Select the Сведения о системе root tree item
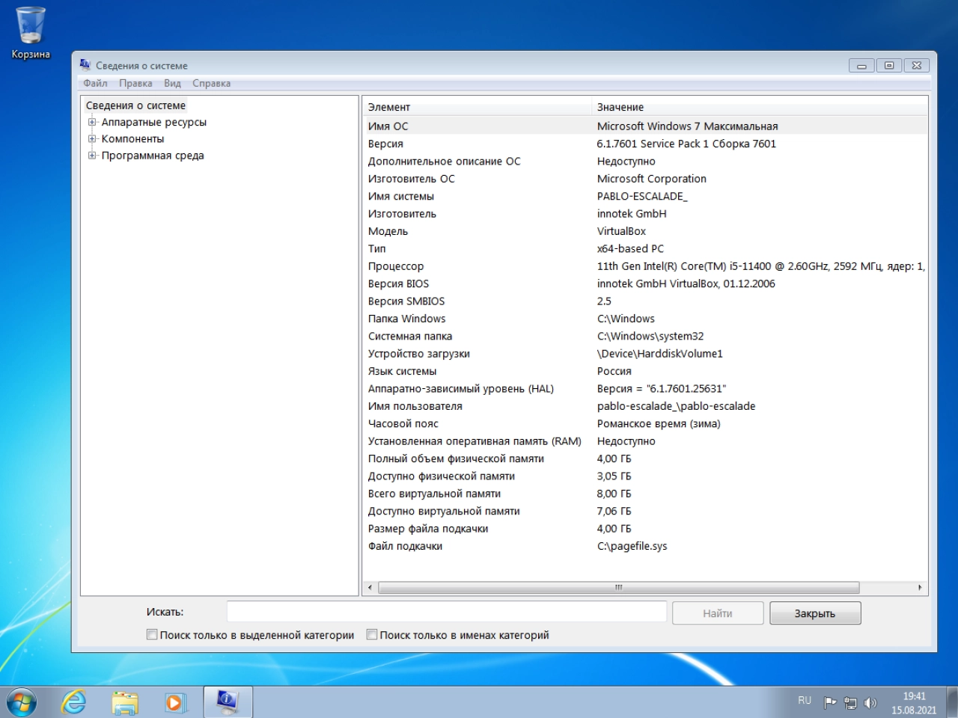 pyautogui.click(x=135, y=105)
